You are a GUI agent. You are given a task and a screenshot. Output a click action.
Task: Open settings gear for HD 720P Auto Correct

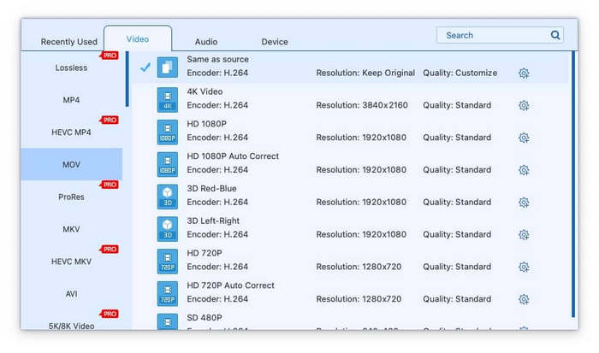(524, 300)
